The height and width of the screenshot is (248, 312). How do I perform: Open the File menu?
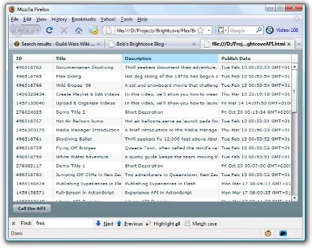pos(14,19)
